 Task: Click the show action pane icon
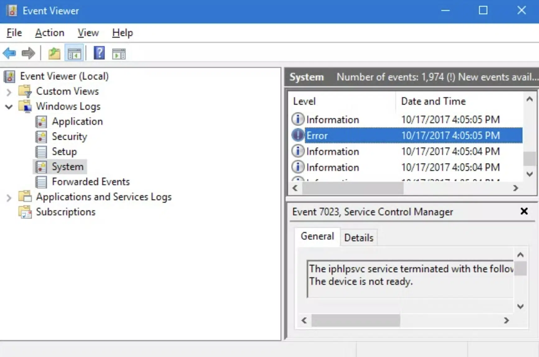tap(118, 53)
